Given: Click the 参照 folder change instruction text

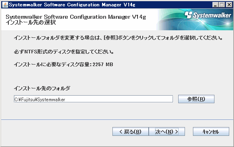Looking at the screenshot, I should point(118,38).
